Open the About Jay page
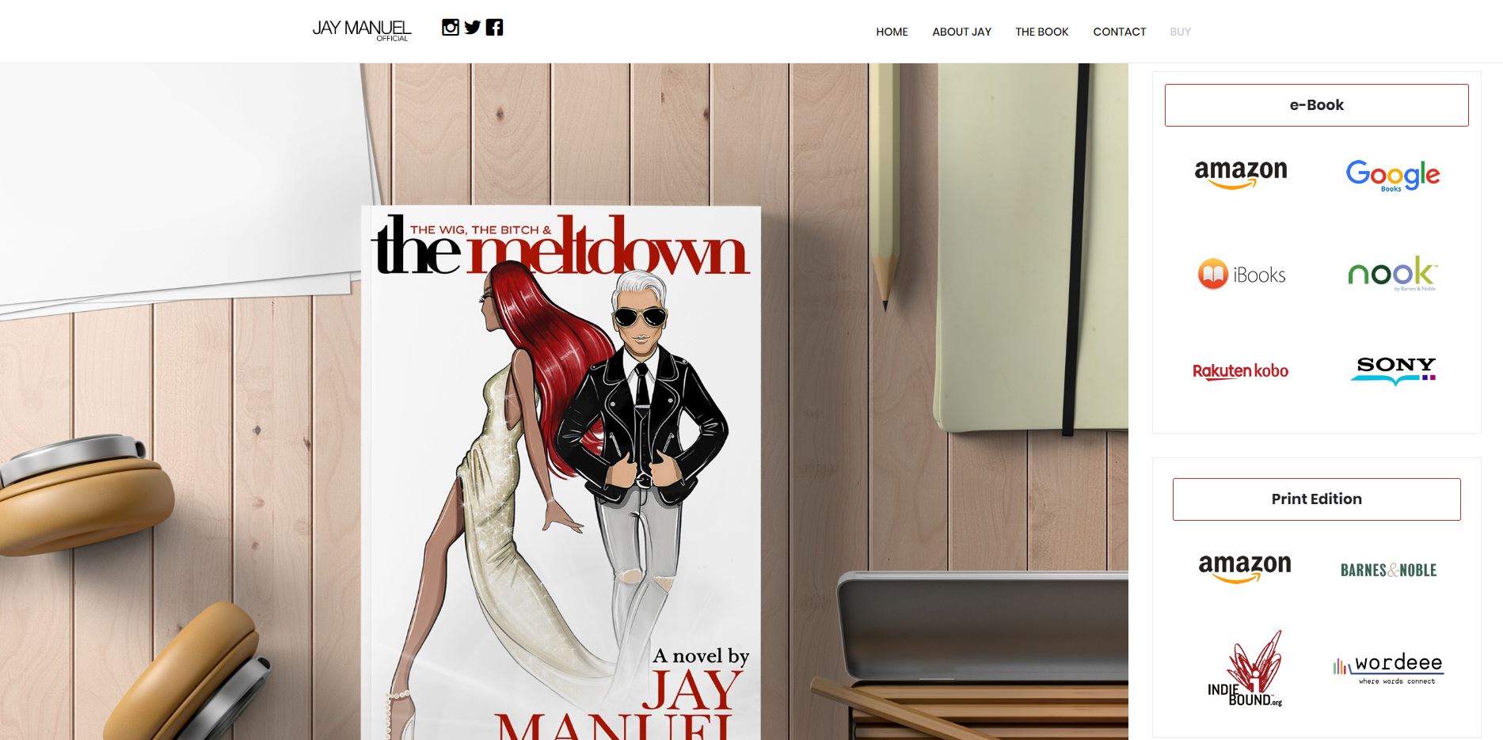 tap(961, 32)
